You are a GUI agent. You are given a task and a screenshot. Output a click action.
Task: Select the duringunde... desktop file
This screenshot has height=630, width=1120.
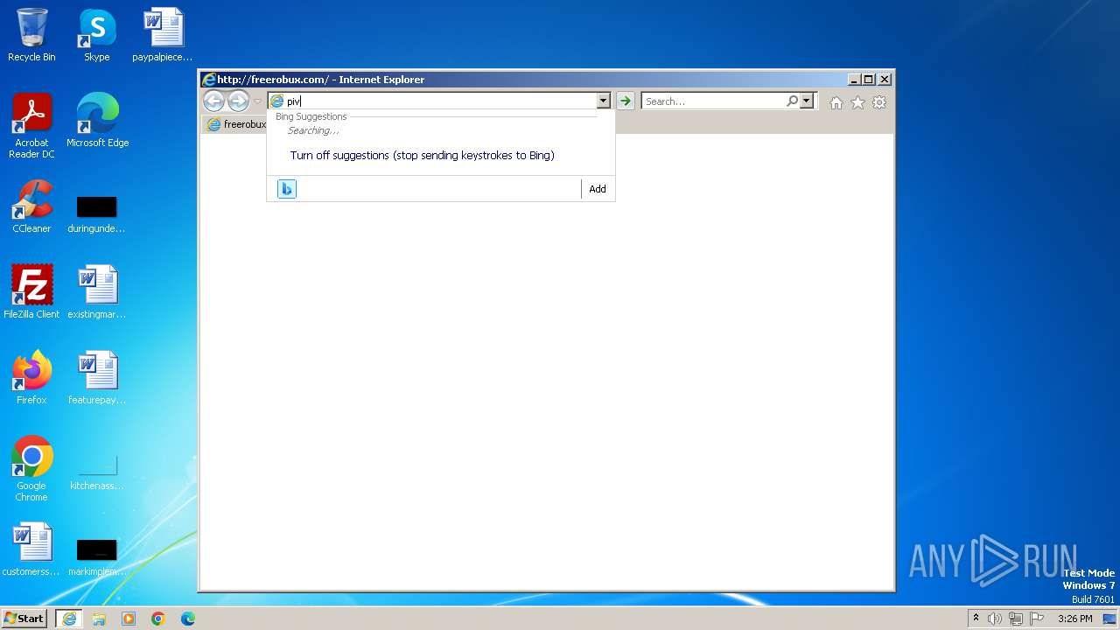point(97,213)
